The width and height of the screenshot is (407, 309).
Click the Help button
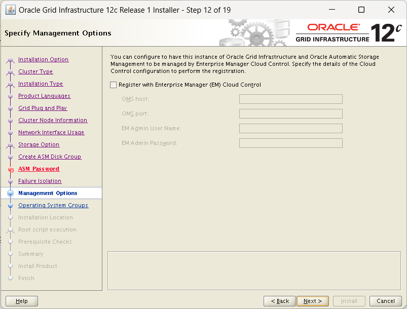(x=22, y=301)
